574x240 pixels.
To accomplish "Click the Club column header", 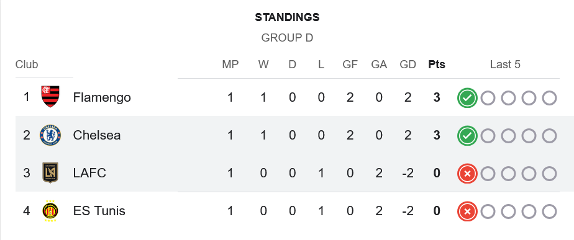I will (x=27, y=64).
